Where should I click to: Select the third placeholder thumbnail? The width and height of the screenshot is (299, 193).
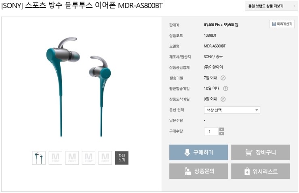coord(72,158)
